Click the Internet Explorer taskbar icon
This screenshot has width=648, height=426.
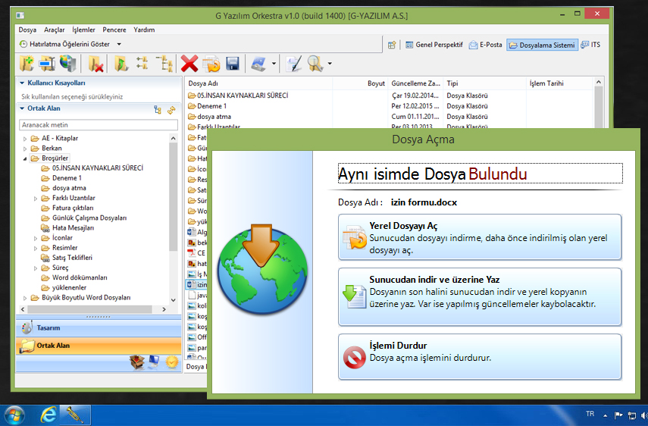[x=49, y=415]
